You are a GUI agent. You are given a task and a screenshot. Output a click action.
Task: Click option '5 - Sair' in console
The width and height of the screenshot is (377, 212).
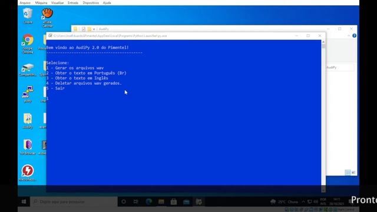point(55,88)
